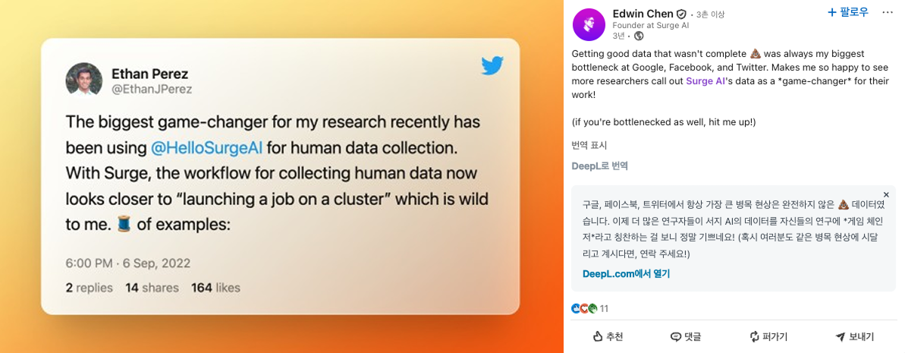The width and height of the screenshot is (905, 353).
Task: Click the 팔로우 follow button
Action: pos(847,13)
